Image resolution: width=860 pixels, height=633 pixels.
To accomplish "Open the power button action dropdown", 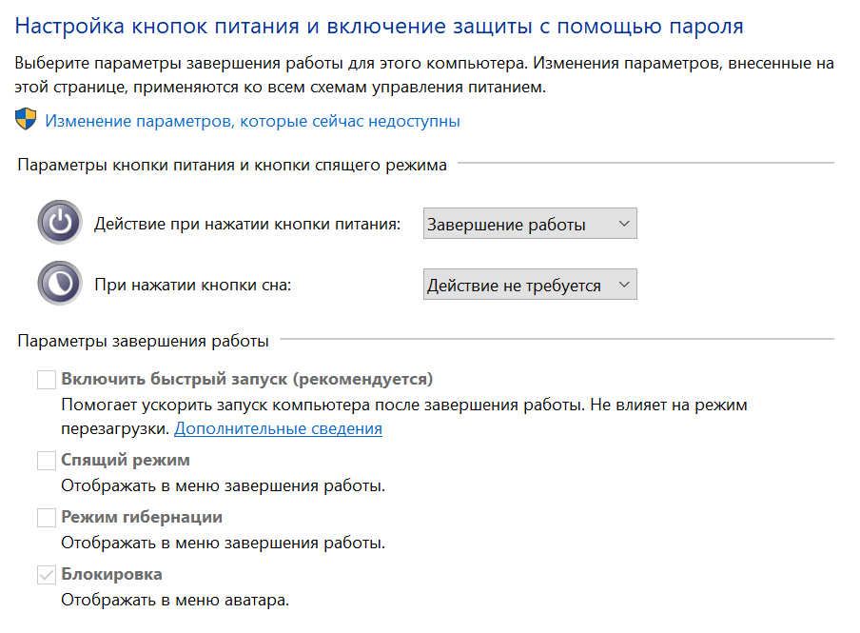I will [x=529, y=225].
